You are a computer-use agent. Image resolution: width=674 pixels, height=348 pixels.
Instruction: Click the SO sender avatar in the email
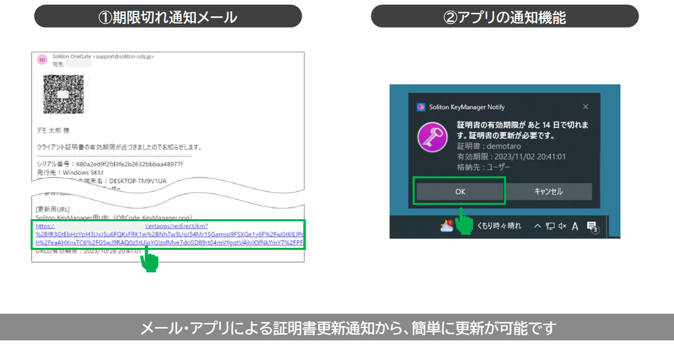point(42,60)
